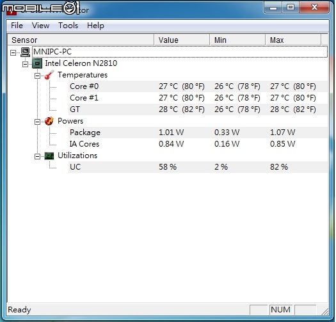Collapse the Temperatures group
Viewport: 336px width, 322px height.
point(37,76)
